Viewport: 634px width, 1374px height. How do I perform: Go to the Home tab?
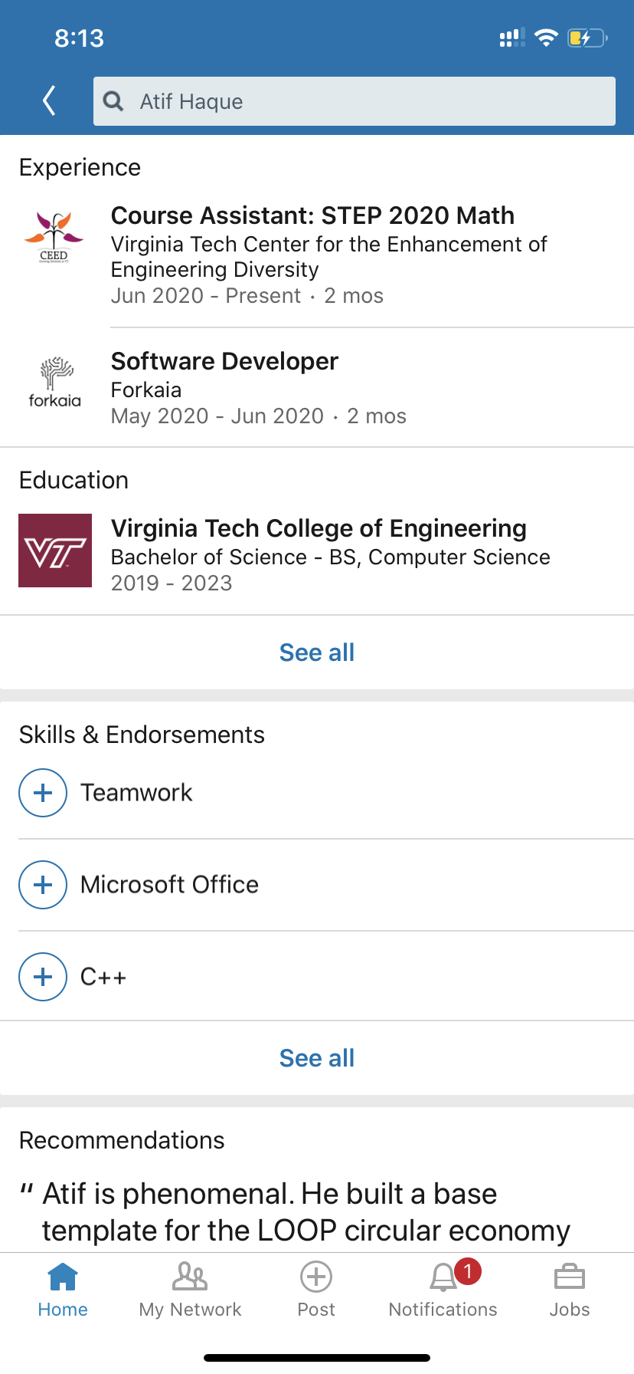pos(63,1289)
